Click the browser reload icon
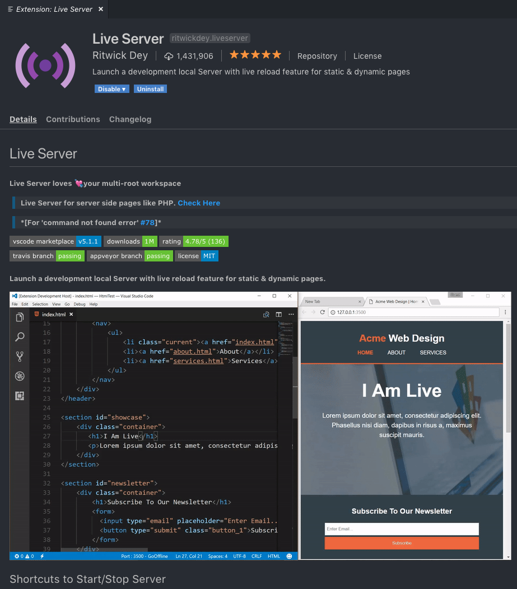 coord(323,312)
